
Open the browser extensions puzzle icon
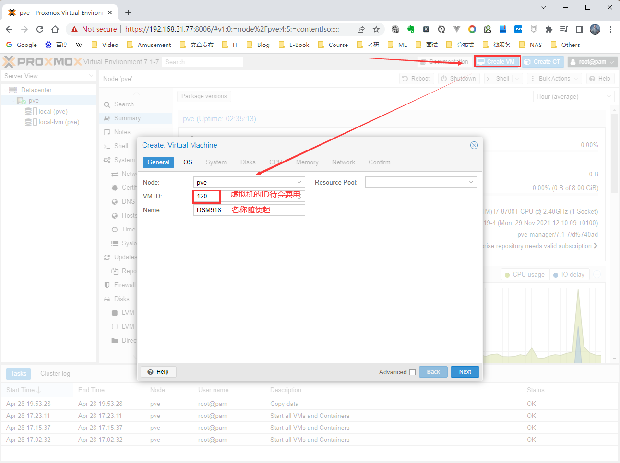pyautogui.click(x=549, y=29)
